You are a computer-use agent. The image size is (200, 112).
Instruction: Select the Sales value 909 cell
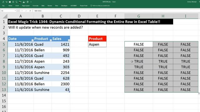coord(61,50)
